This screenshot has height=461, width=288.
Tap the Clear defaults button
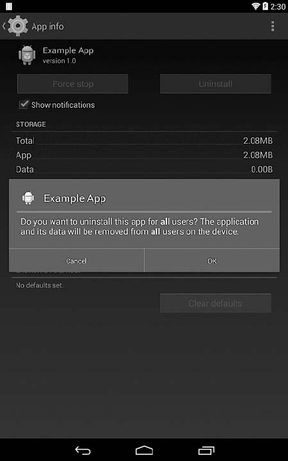[216, 303]
